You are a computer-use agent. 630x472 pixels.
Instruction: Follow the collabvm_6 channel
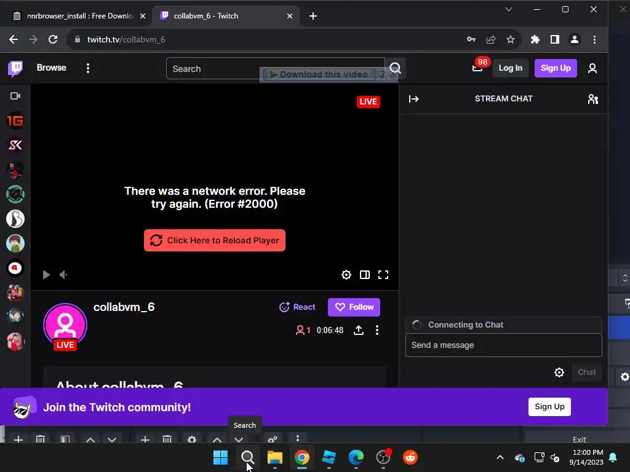pos(354,307)
